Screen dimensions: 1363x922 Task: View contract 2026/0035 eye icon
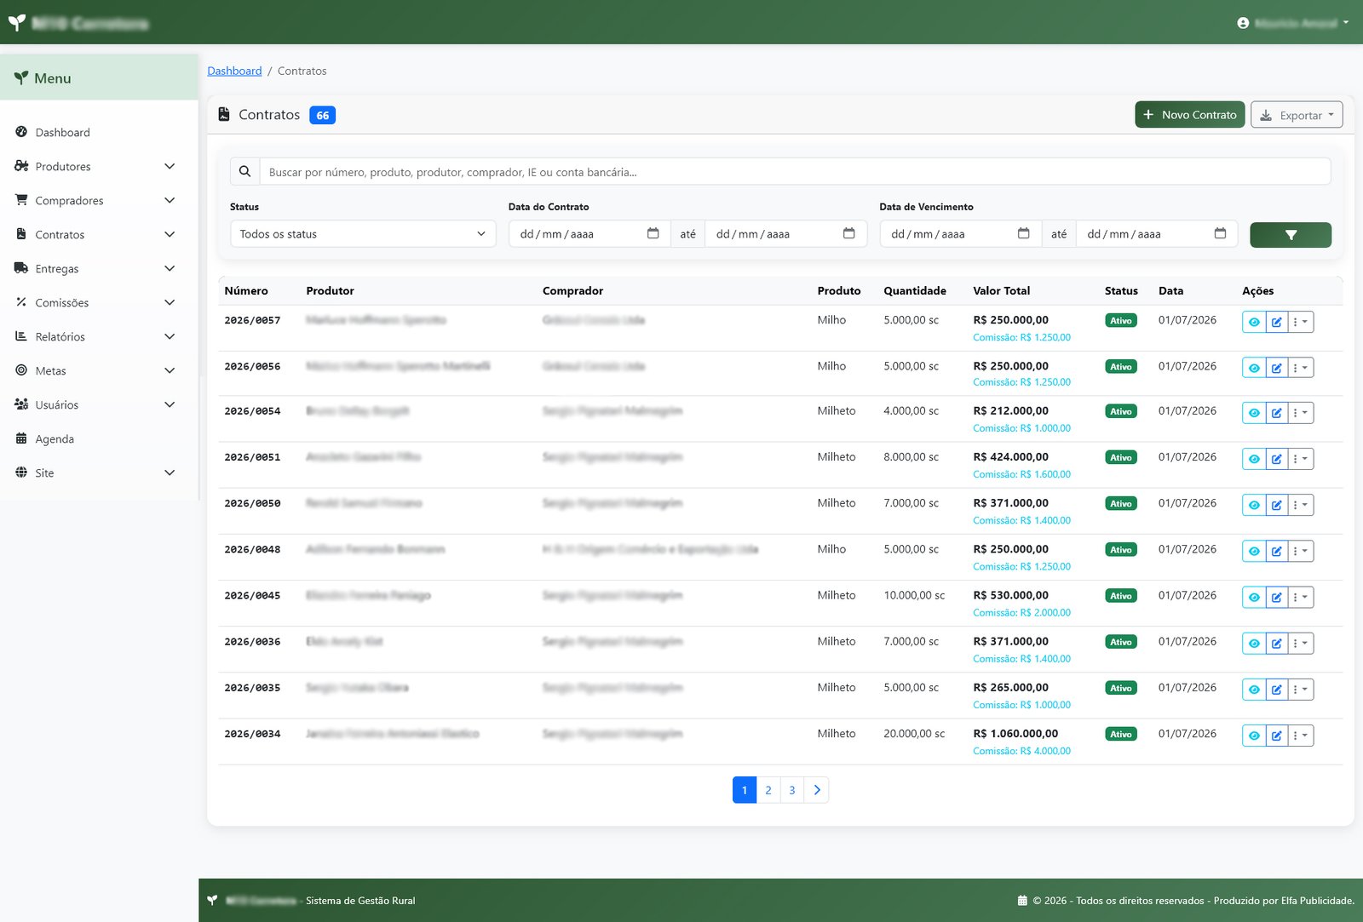click(1254, 689)
